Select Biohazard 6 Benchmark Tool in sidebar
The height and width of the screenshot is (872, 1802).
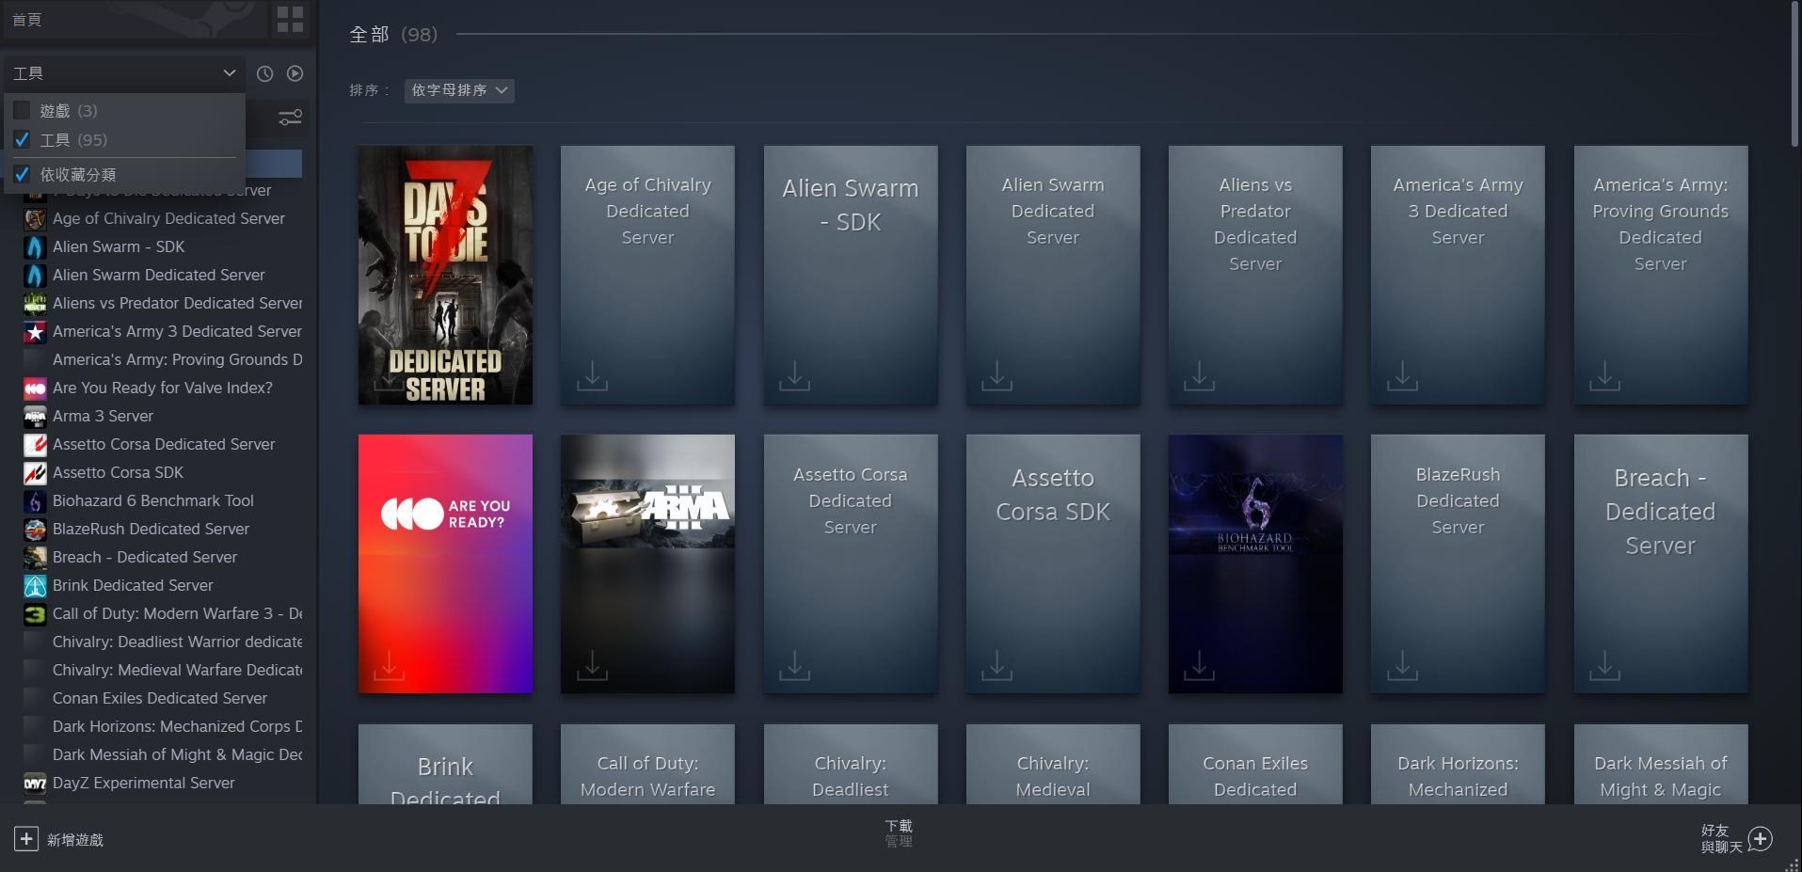point(152,500)
